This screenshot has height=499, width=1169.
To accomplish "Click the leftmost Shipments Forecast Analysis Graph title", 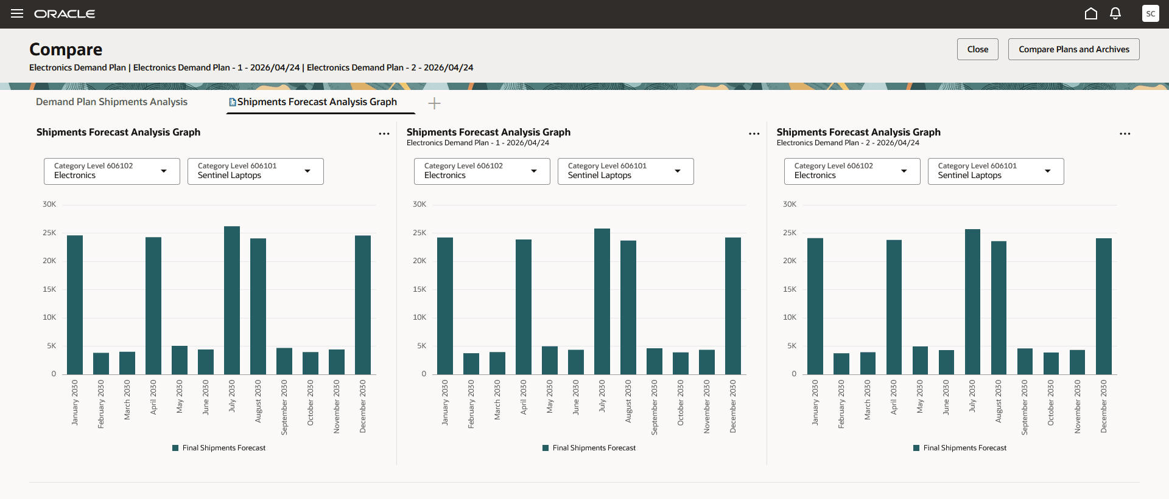I will 118,132.
